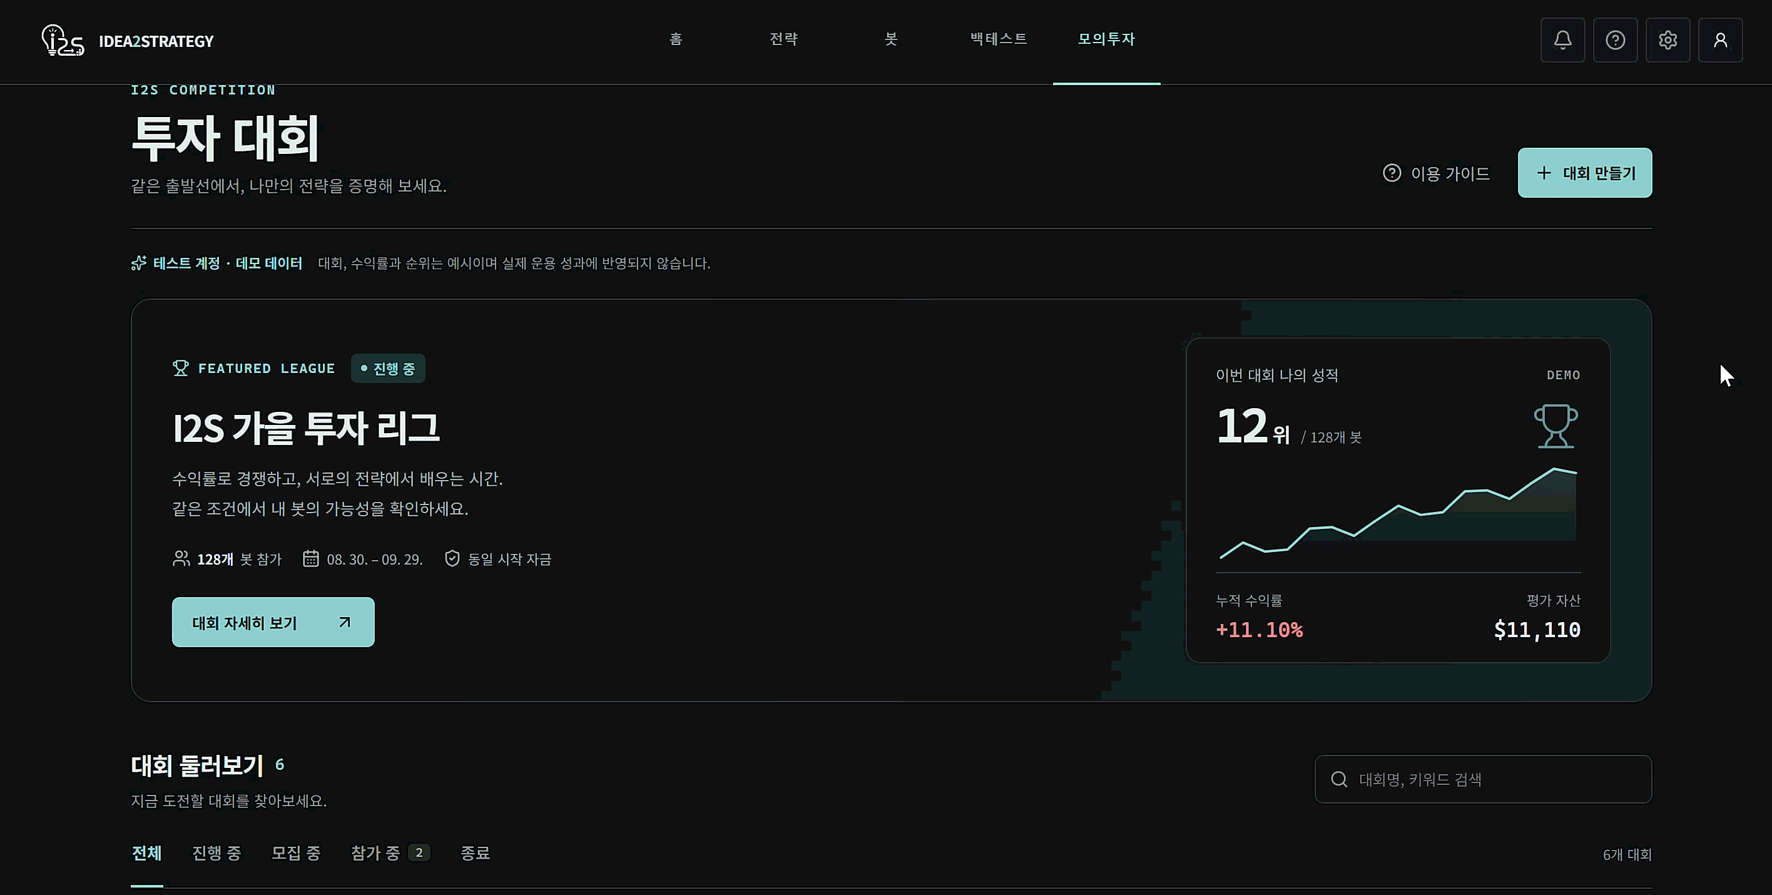Click the I2S lightbulb logo

click(63, 41)
